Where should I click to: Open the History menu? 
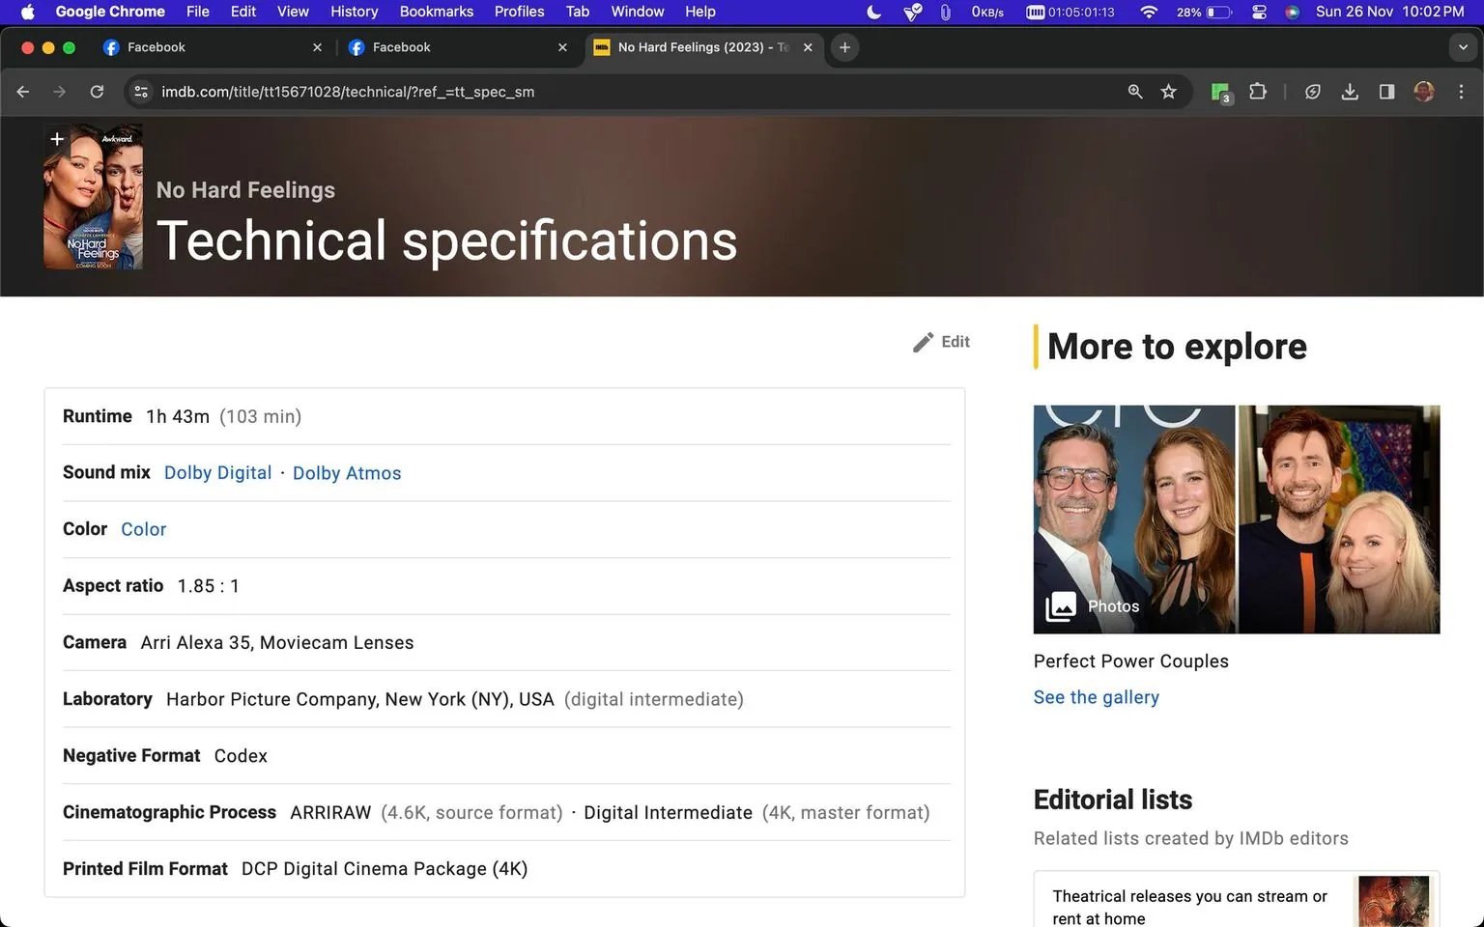click(x=354, y=12)
